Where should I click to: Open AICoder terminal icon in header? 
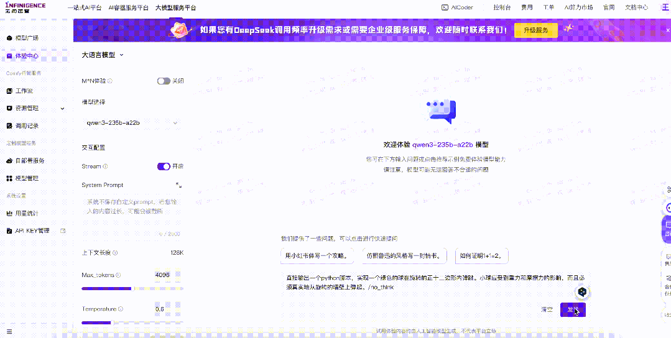click(445, 7)
